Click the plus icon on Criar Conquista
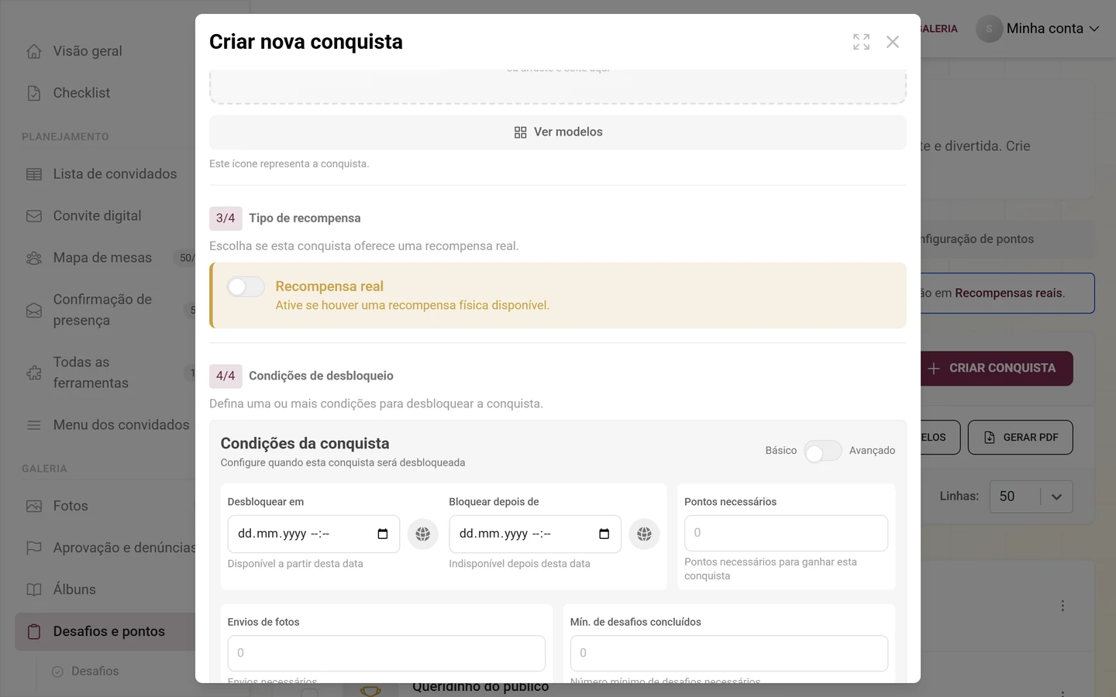The height and width of the screenshot is (697, 1116). pyautogui.click(x=934, y=369)
